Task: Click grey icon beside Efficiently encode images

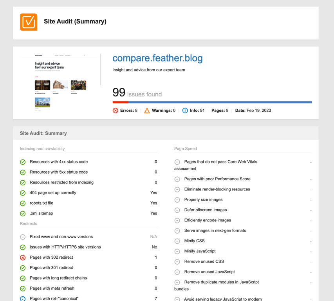Action: point(177,220)
